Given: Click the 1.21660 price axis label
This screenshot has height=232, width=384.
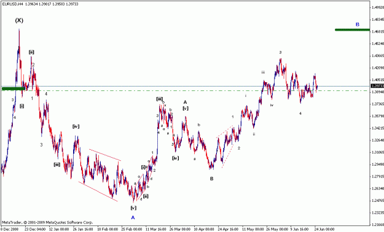Looking at the screenshot, I should [378, 225].
